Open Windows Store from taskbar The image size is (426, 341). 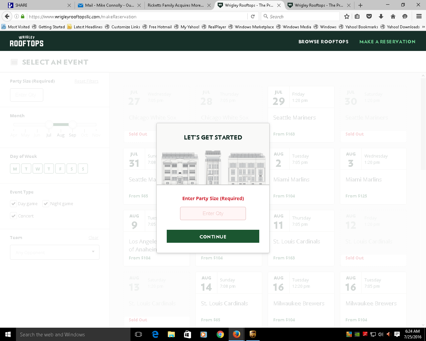pos(187,334)
